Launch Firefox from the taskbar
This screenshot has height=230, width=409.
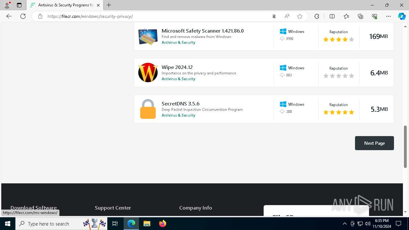[x=163, y=224]
